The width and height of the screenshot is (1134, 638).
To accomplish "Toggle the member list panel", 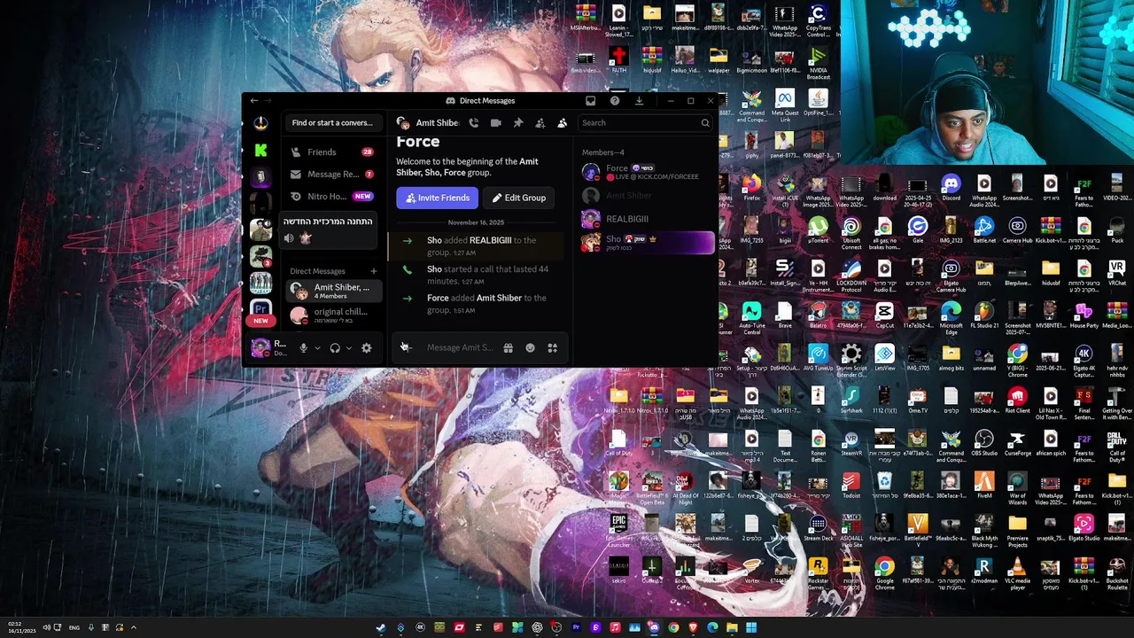I will 563,123.
